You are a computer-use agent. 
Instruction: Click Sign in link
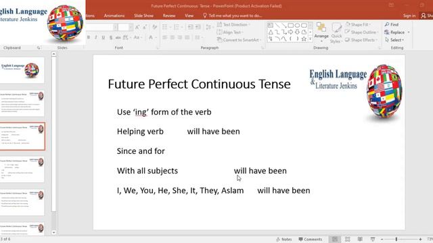click(409, 16)
